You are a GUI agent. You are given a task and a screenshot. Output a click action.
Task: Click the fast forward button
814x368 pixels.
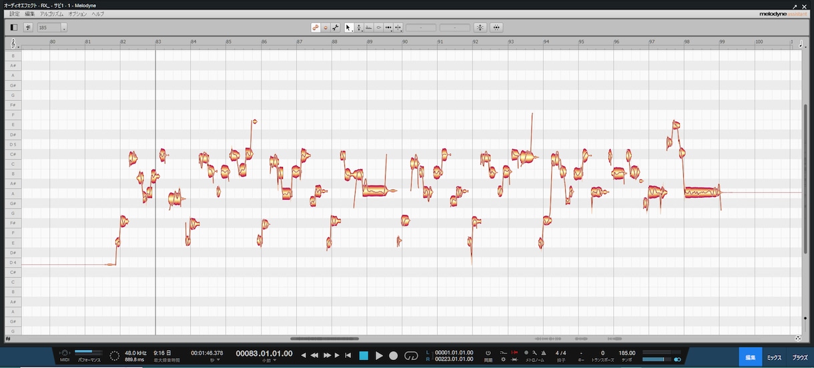tap(328, 355)
